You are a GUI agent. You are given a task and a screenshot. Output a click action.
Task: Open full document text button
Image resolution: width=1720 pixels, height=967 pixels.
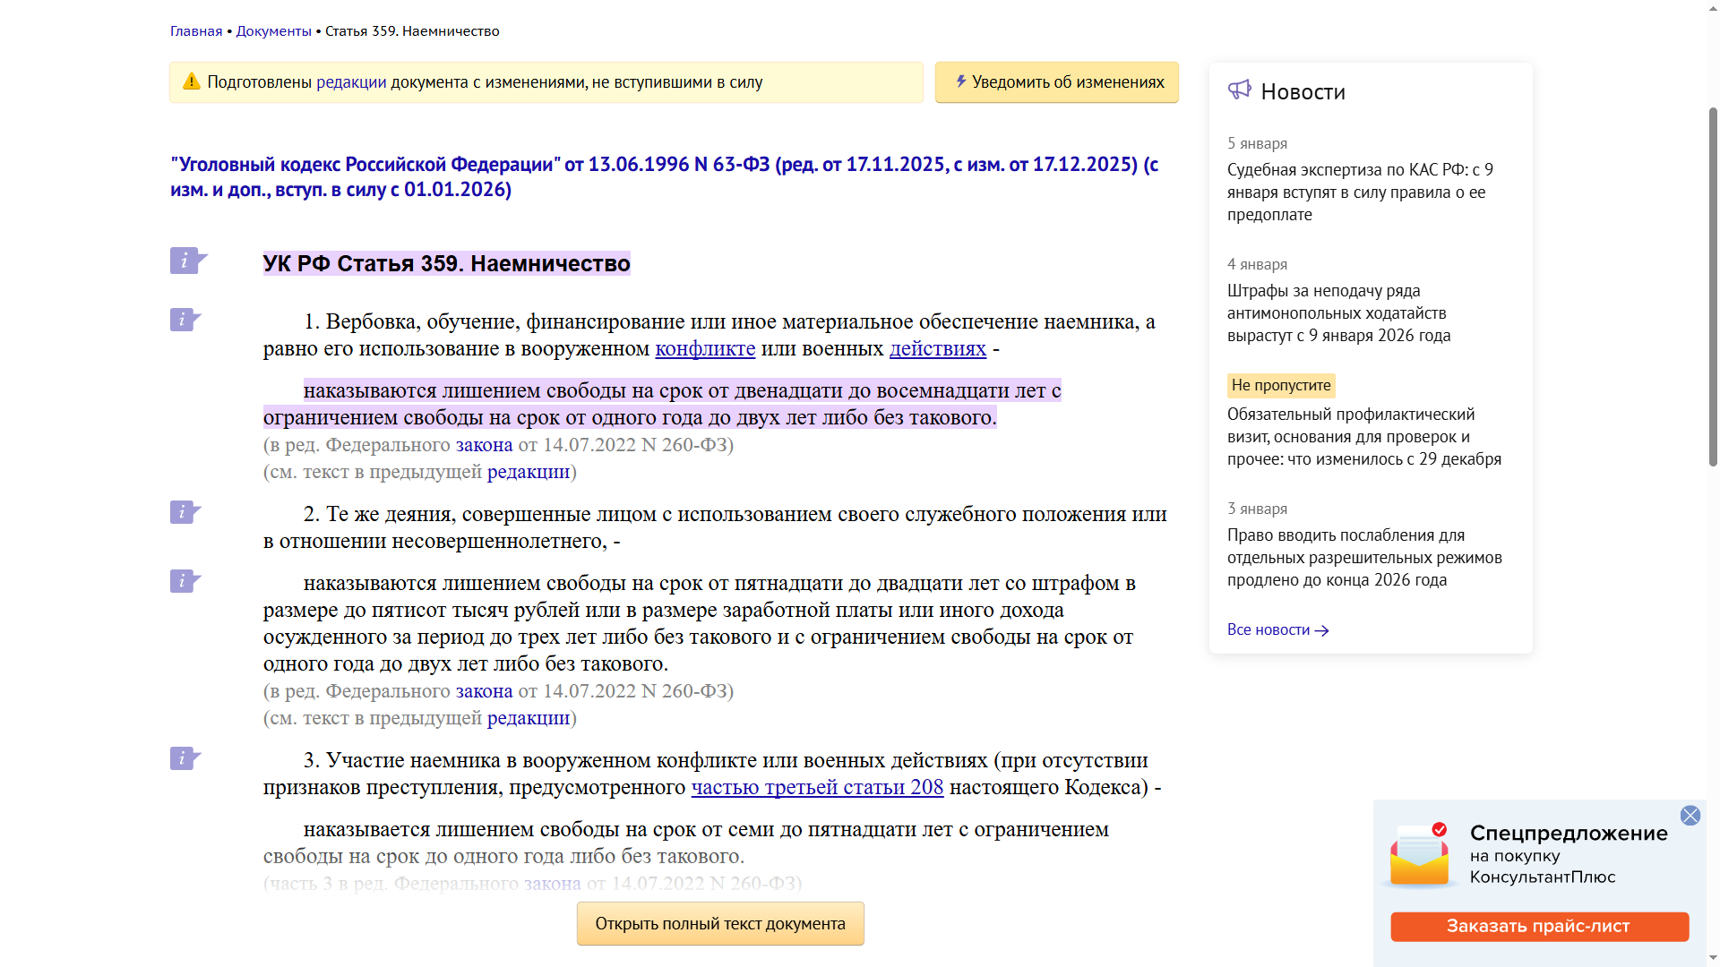[x=720, y=924]
